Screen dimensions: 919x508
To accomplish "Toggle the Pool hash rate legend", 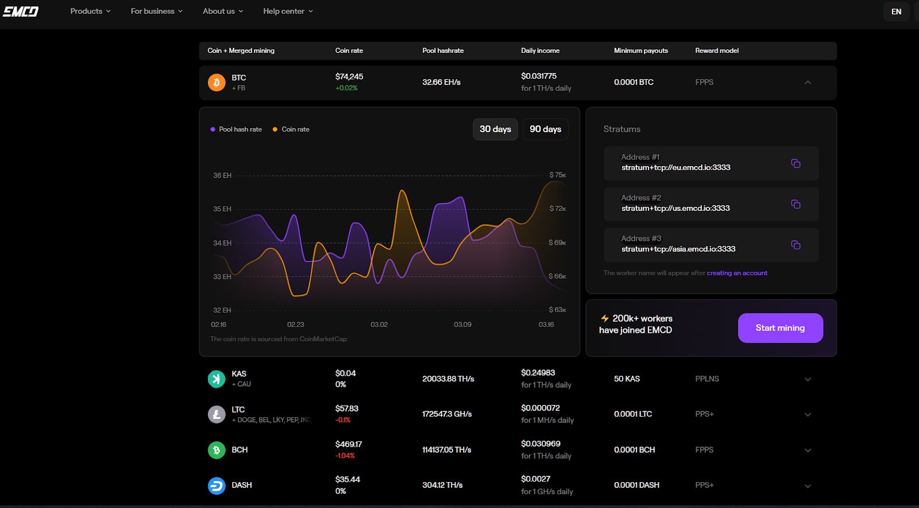I will 236,129.
